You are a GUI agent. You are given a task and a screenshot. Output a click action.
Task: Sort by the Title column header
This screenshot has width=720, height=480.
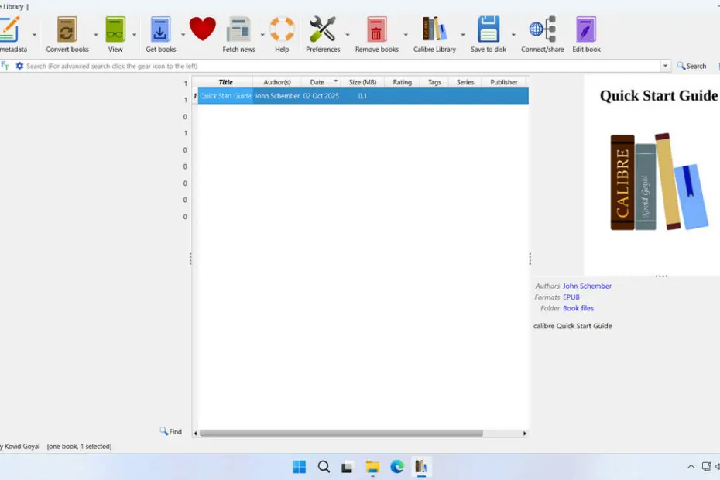(x=225, y=82)
